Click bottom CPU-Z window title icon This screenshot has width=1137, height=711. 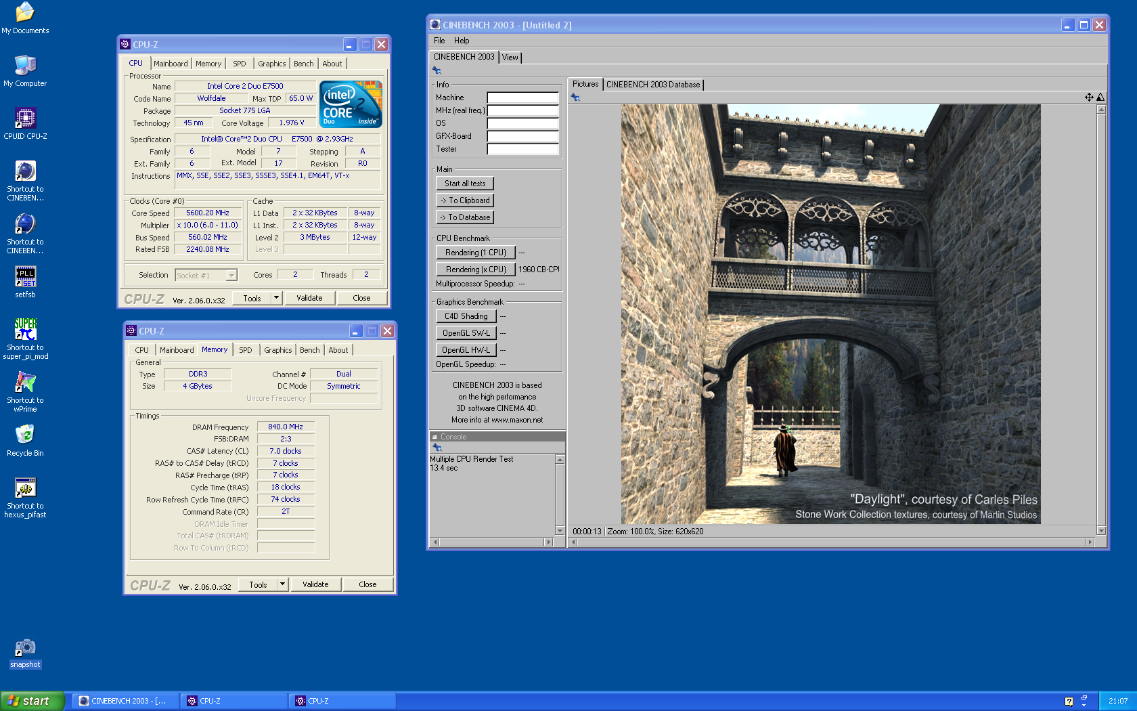click(x=131, y=330)
